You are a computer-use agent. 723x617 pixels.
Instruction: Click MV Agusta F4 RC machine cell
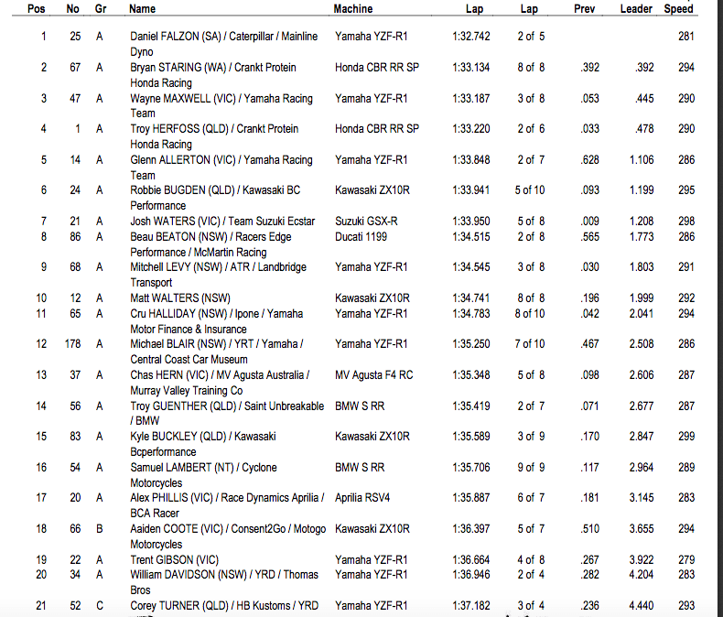pos(373,375)
